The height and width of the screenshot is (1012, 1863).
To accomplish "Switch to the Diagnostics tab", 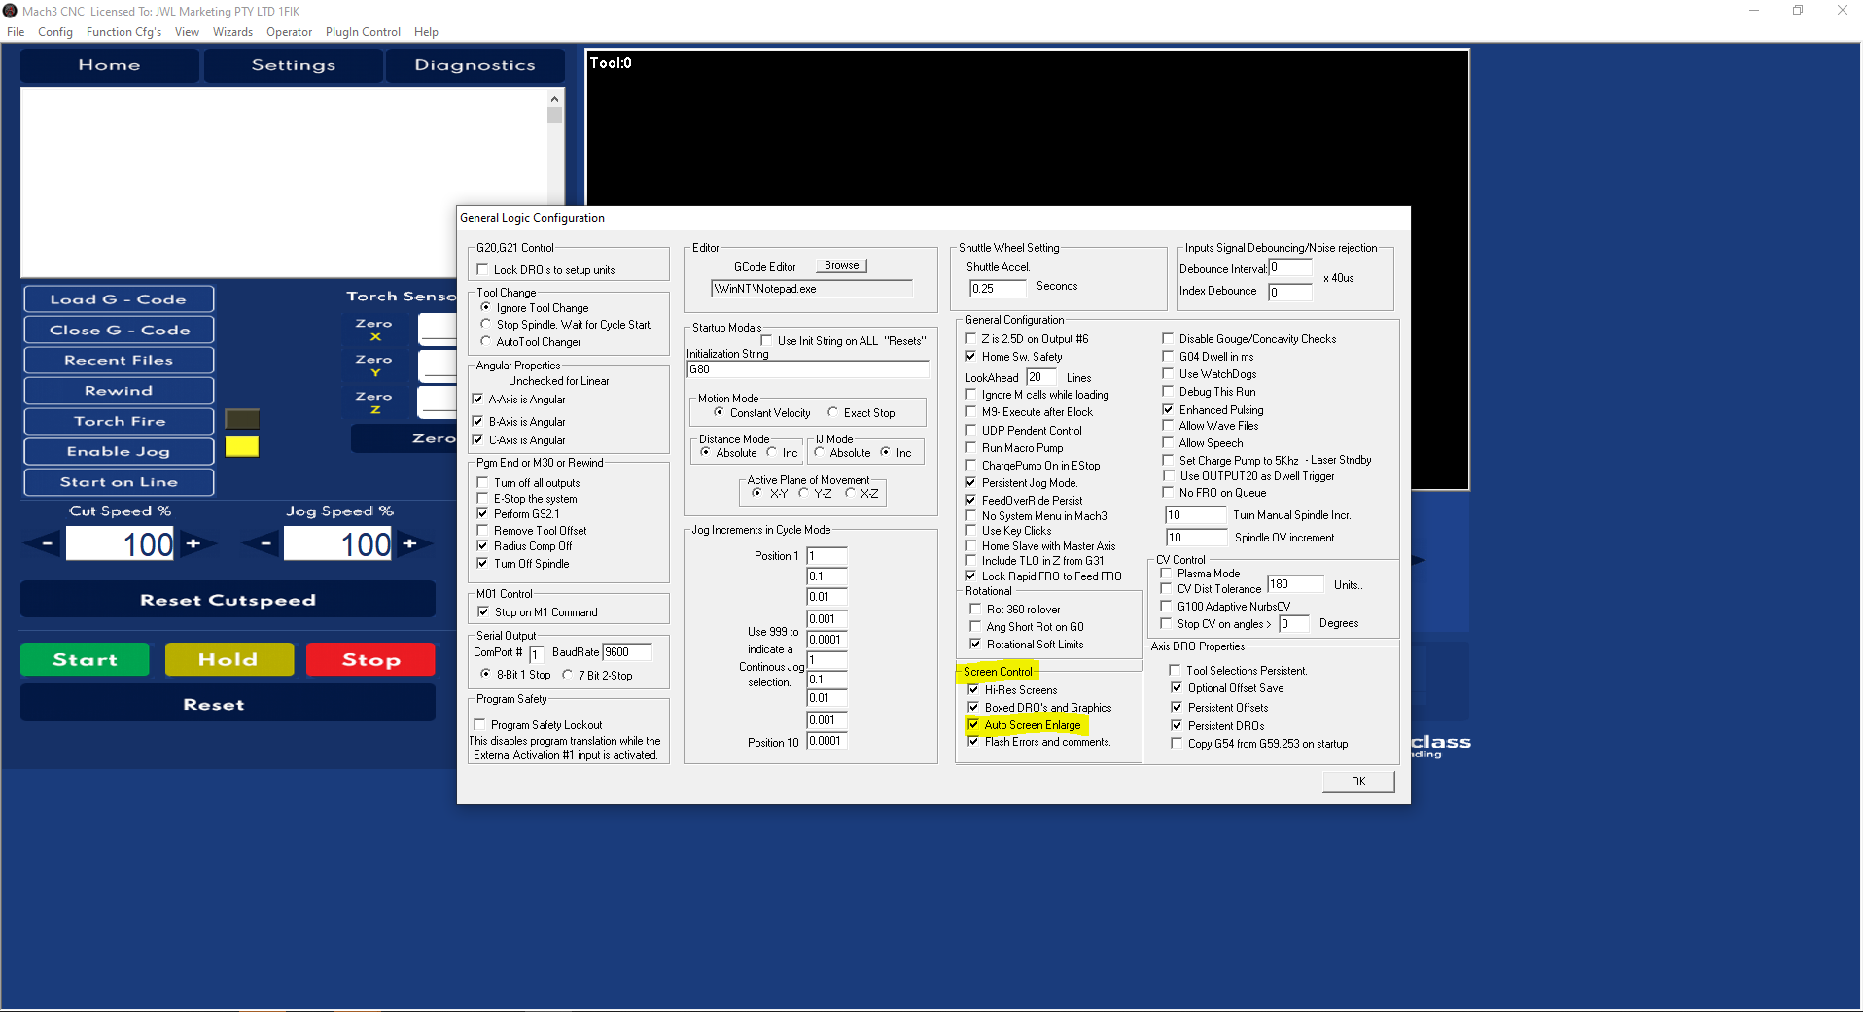I will pyautogui.click(x=475, y=65).
